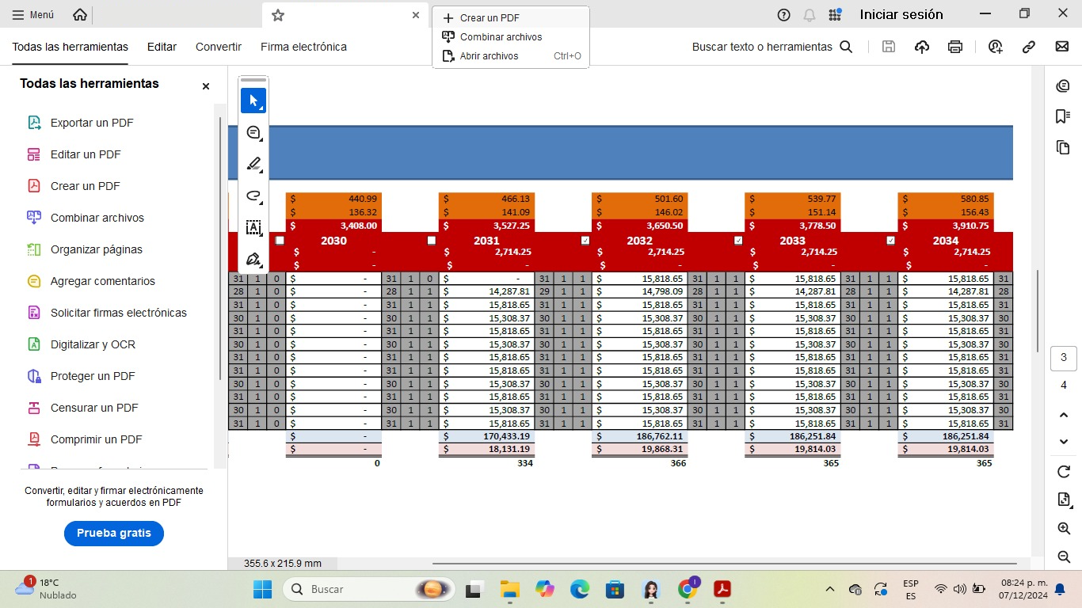The width and height of the screenshot is (1082, 608).
Task: Send file by email envelope icon
Action: pyautogui.click(x=1062, y=47)
